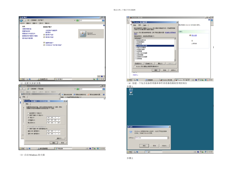Select 使用下面的 DNS 服务器地址 radio button
The image size is (249, 176).
(28, 129)
